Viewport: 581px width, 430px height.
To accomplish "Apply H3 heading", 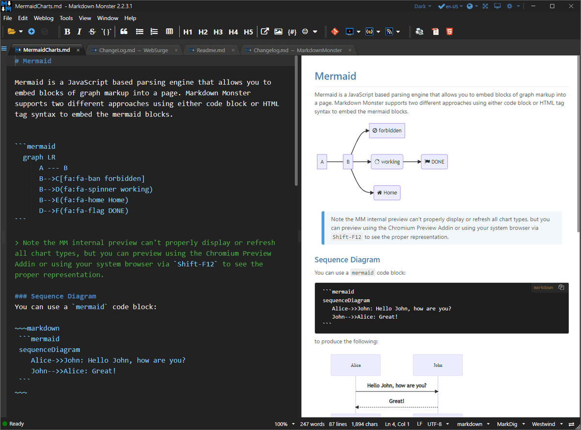I will point(218,32).
